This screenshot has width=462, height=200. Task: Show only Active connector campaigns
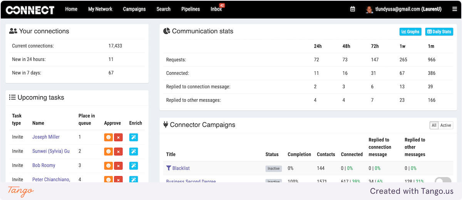[446, 125]
